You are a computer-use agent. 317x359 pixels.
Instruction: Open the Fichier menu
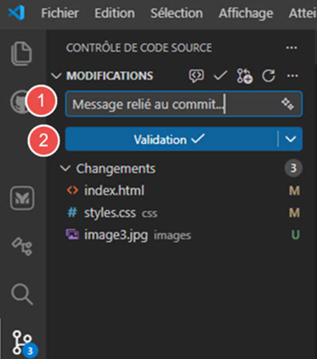tap(60, 13)
